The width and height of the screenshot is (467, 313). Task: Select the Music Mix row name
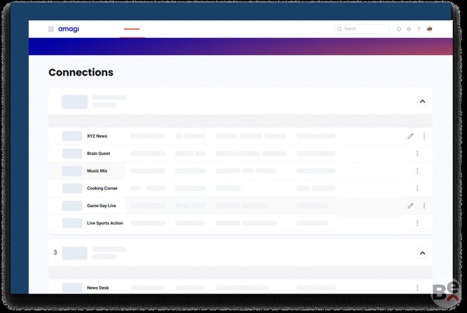[97, 171]
